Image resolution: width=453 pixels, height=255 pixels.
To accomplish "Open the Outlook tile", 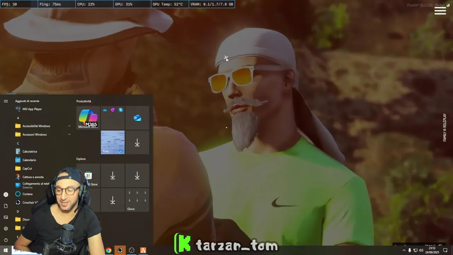I will pos(137,118).
